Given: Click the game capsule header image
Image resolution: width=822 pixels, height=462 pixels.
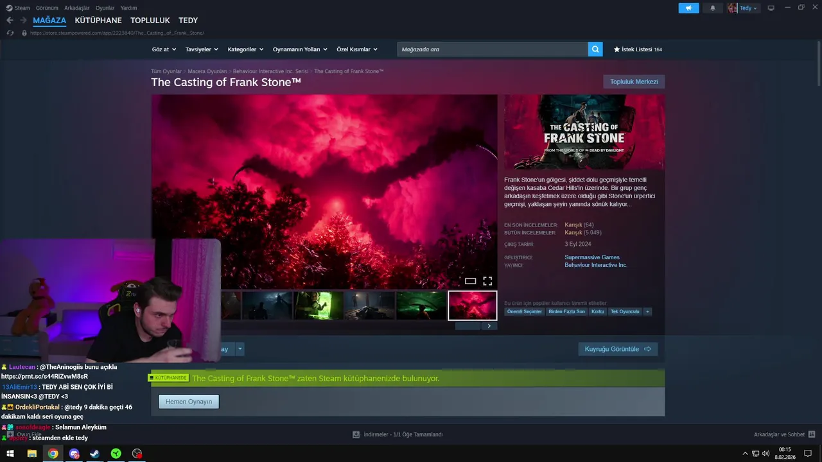Looking at the screenshot, I should 584,132.
